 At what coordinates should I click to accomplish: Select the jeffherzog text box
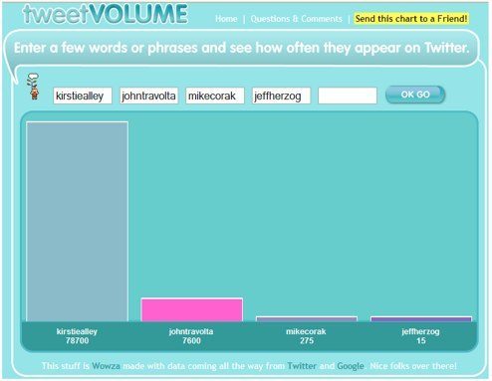[281, 95]
